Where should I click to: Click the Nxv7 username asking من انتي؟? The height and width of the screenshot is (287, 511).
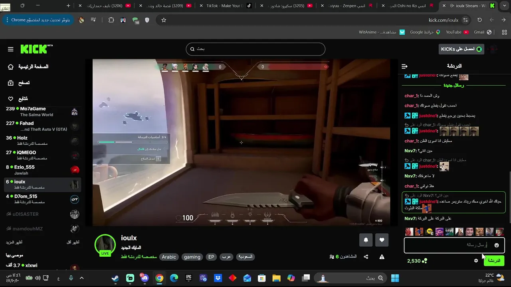click(411, 151)
